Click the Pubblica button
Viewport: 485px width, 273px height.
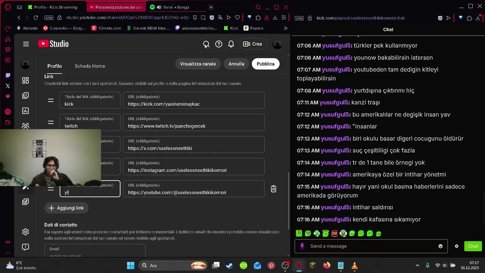266,64
